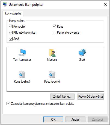Toggle Zezwalaj kompozycjom na zmienianie ikon pulpitu

pos(8,104)
